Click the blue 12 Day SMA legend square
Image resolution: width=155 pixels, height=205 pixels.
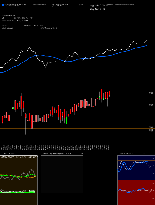click(x=3, y=5)
